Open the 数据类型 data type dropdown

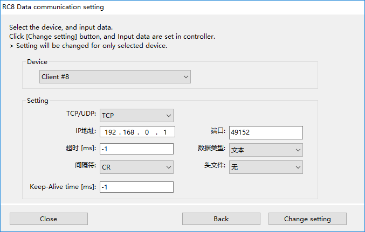[266, 150]
